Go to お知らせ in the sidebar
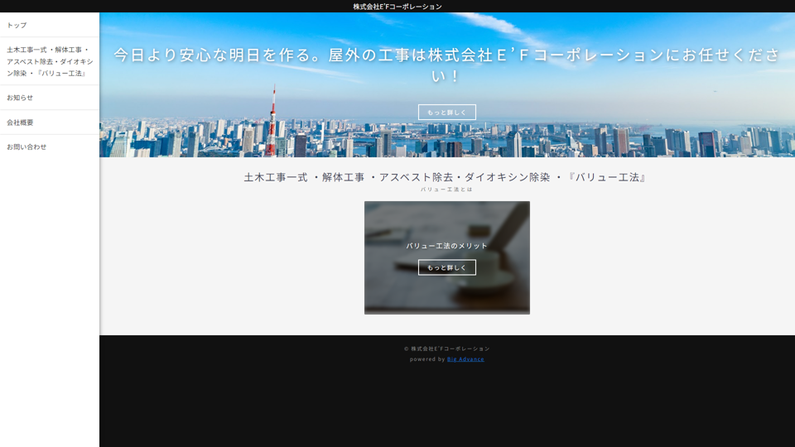This screenshot has height=447, width=795. [x=21, y=98]
